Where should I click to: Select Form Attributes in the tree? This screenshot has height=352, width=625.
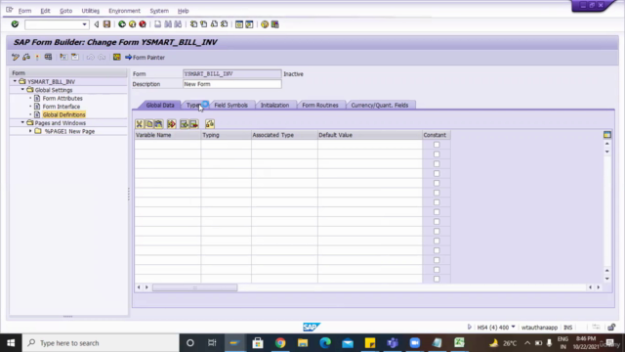pyautogui.click(x=62, y=98)
